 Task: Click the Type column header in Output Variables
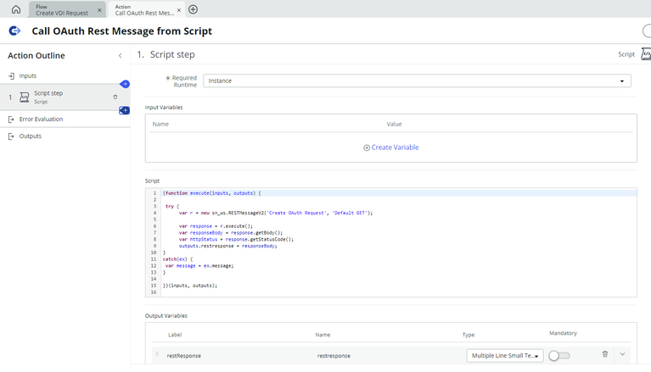469,335
